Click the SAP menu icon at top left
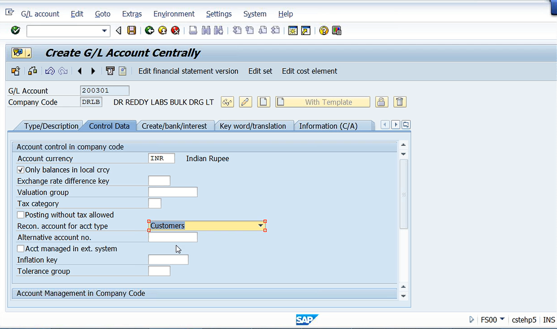 pyautogui.click(x=10, y=13)
